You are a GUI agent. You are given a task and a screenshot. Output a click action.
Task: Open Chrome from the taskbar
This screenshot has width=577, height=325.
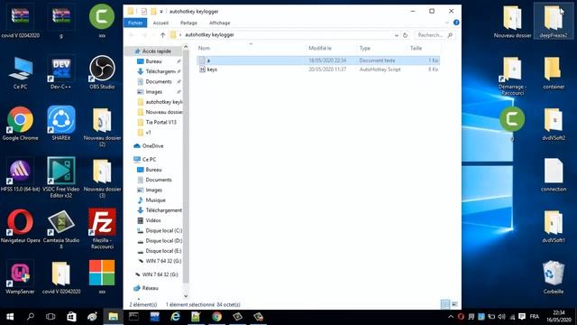[216, 317]
